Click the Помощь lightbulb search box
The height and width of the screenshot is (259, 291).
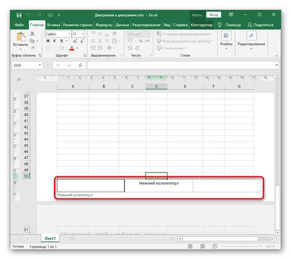tap(230, 25)
